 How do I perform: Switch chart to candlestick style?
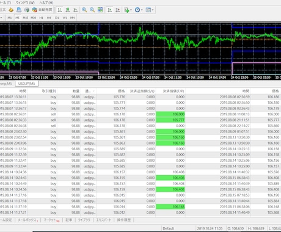(68, 10)
